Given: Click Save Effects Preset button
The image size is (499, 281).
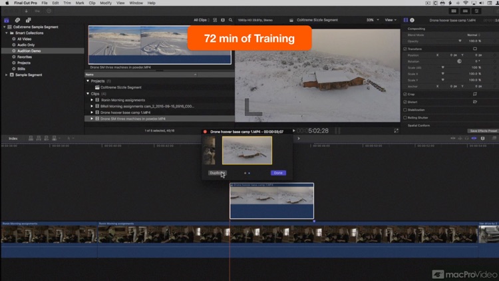Looking at the screenshot, I should [483, 131].
